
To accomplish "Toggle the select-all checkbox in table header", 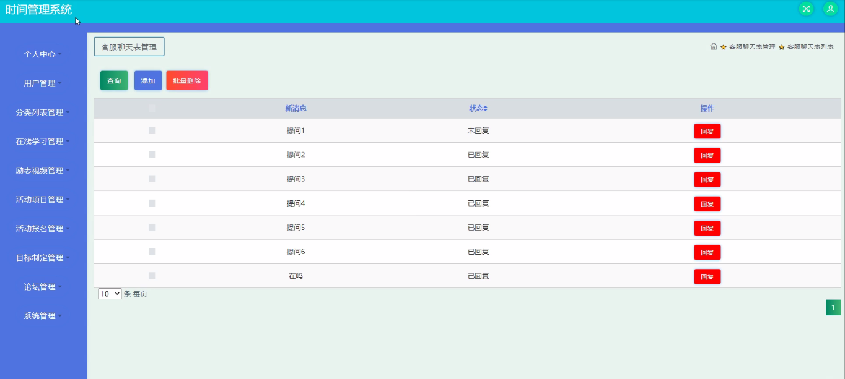I will (x=152, y=108).
